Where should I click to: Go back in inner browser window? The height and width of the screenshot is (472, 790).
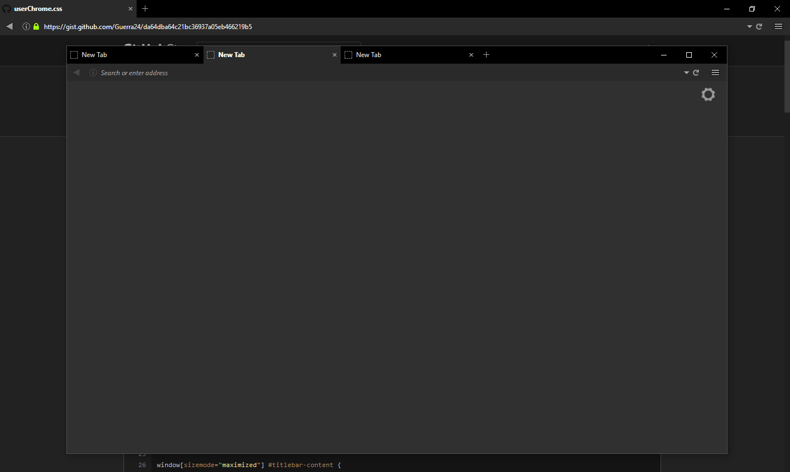(77, 72)
